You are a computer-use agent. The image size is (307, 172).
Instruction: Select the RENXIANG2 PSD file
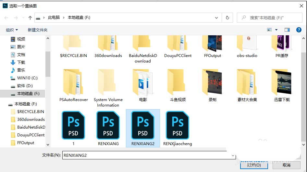(143, 128)
